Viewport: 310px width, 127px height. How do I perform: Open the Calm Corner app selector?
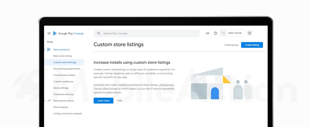[x=233, y=33]
